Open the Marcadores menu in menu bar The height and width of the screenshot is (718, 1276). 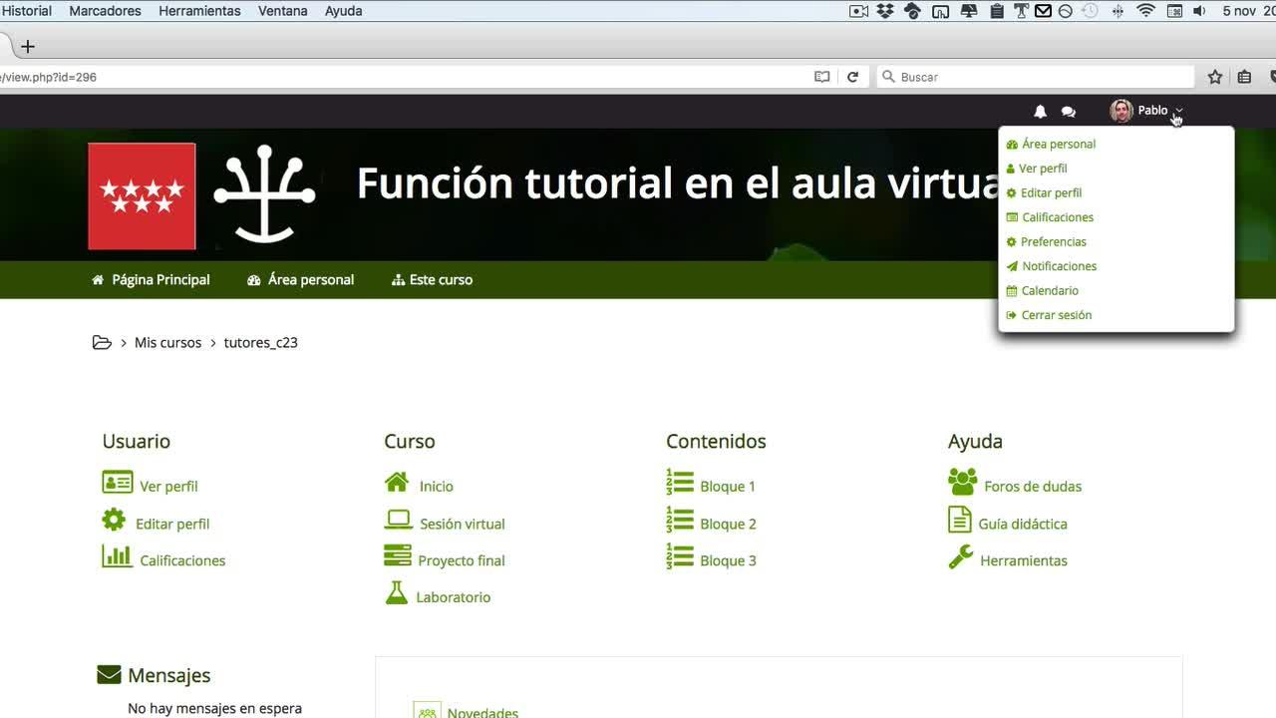pos(105,11)
